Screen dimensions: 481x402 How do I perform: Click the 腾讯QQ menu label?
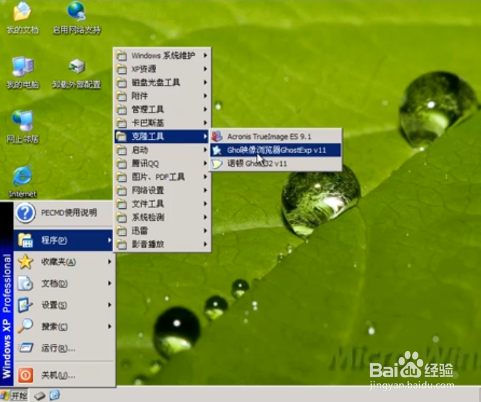[145, 163]
